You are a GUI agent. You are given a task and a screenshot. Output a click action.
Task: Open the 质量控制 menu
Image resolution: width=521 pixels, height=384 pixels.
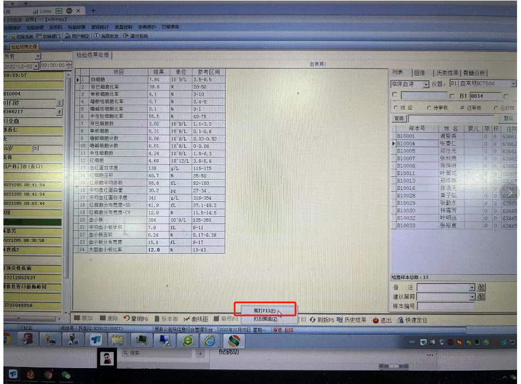[123, 27]
